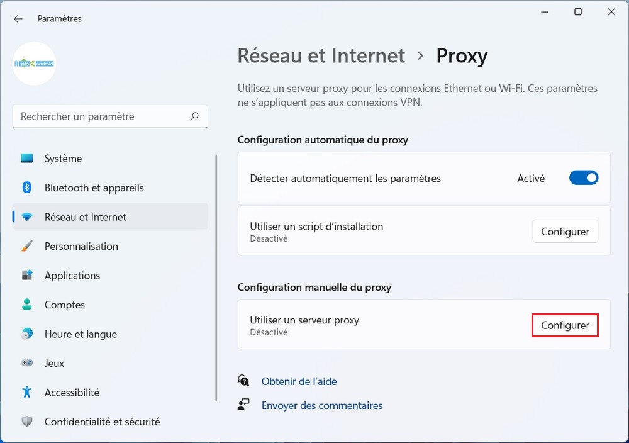Open Bluetooth et appareils settings
Screen dimensions: 629x443
[x=94, y=188]
